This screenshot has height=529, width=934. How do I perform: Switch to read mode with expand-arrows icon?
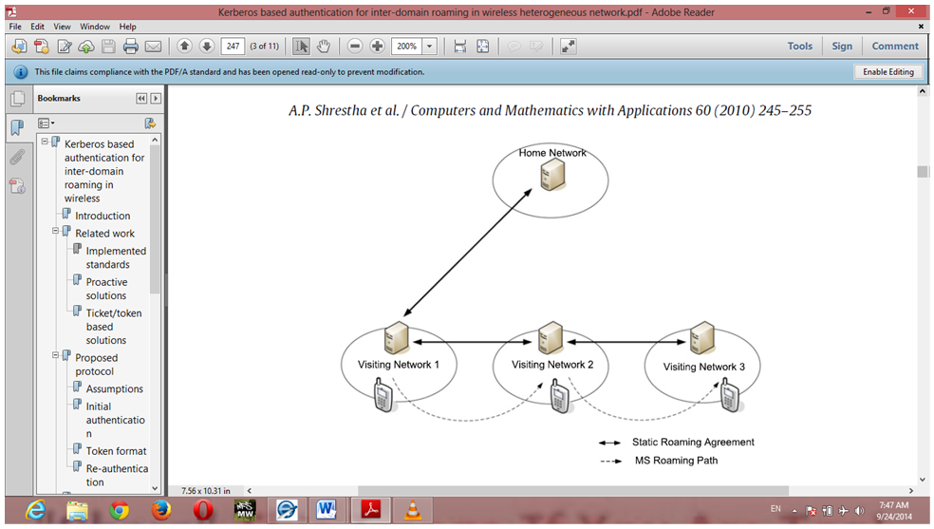tap(569, 47)
